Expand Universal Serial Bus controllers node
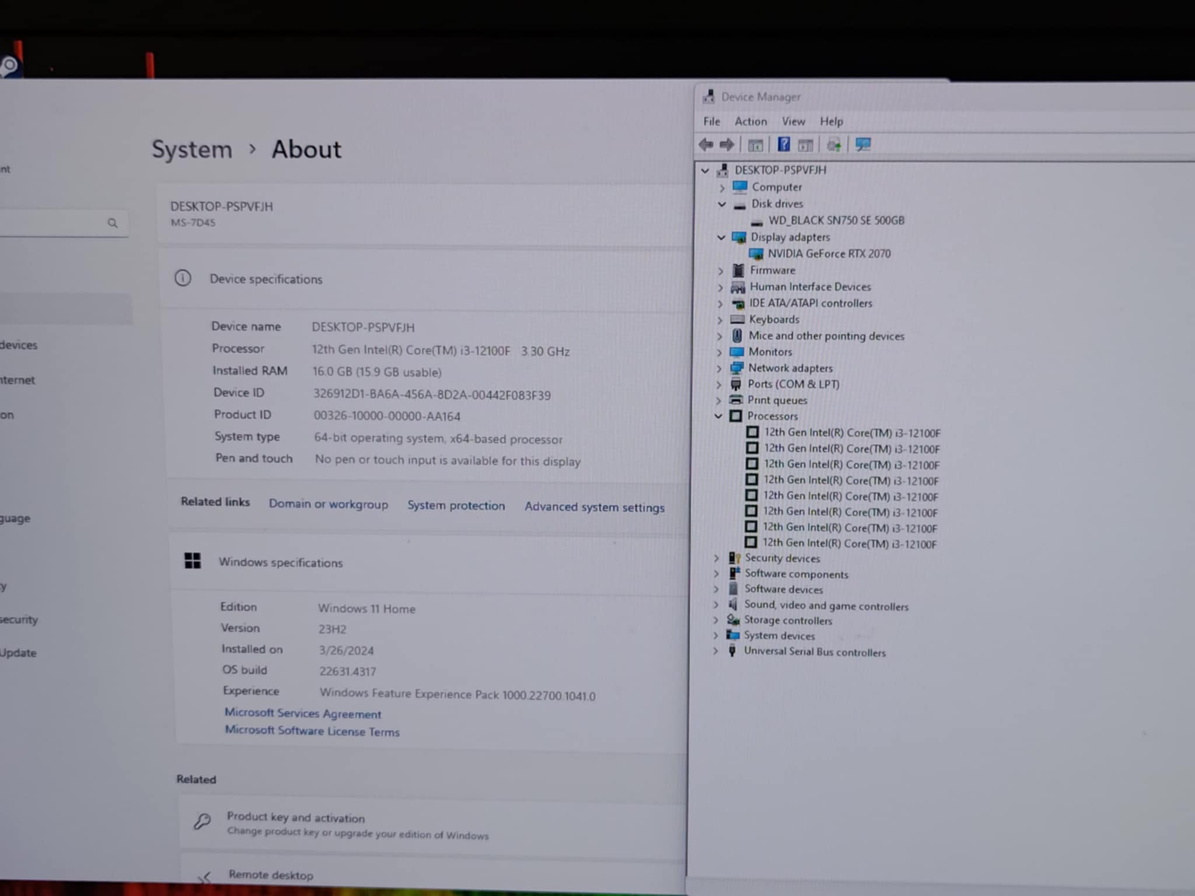The height and width of the screenshot is (896, 1195). 715,651
